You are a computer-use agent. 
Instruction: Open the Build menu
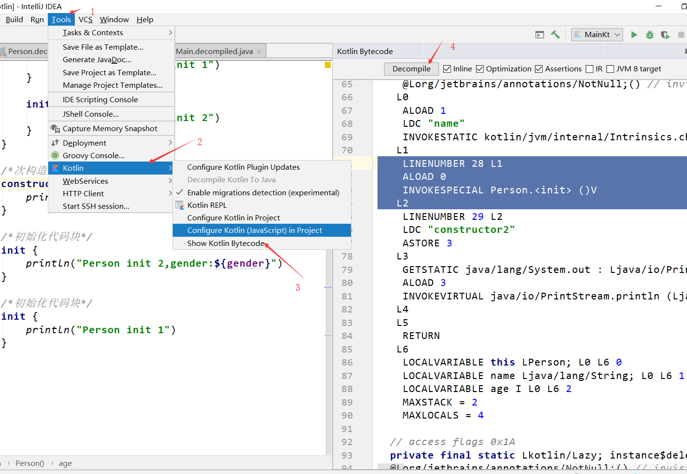(14, 19)
